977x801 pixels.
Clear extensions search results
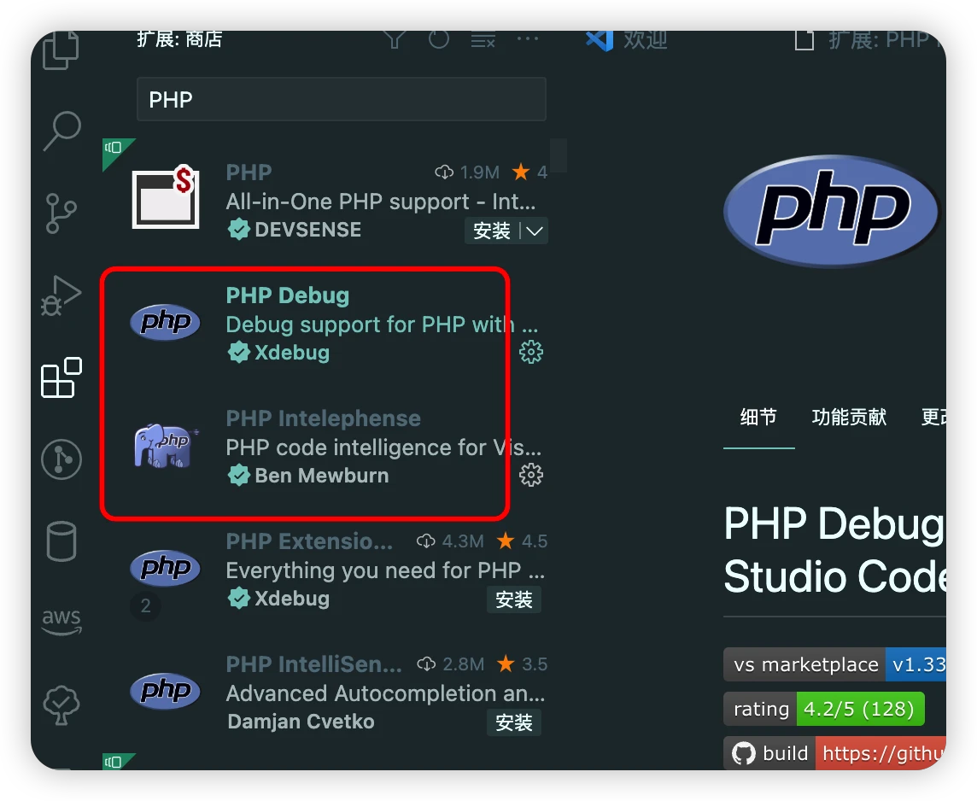point(483,40)
